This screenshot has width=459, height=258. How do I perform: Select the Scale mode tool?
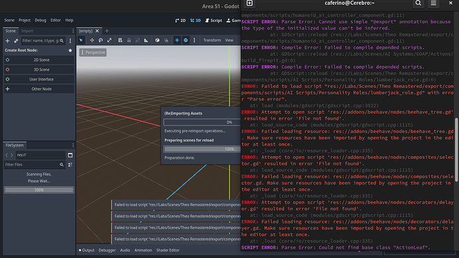click(109, 40)
